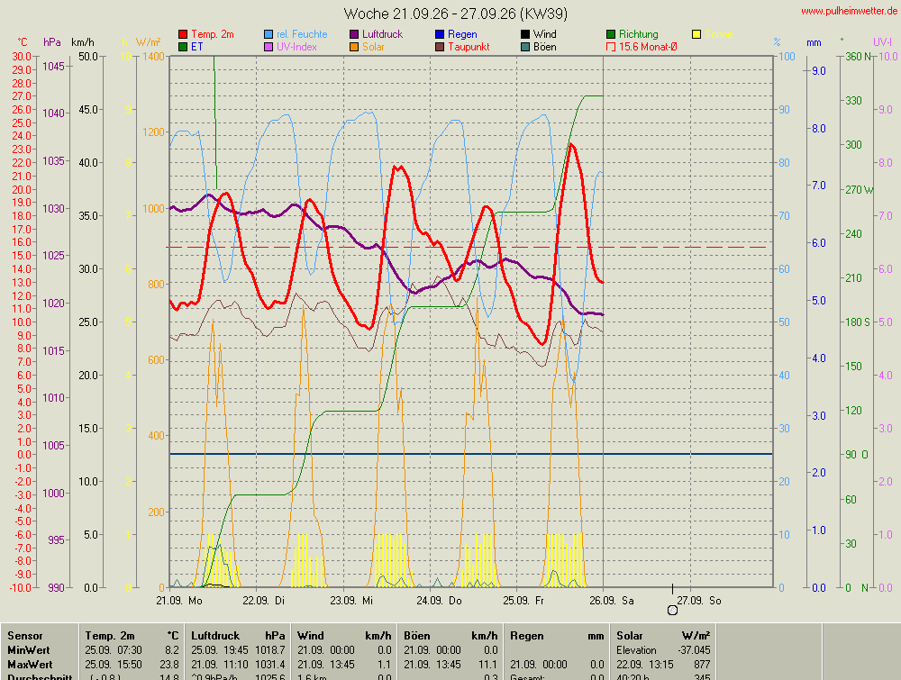Image resolution: width=901 pixels, height=680 pixels.
Task: Open the www.pulheimwetter.de link
Action: 851,11
